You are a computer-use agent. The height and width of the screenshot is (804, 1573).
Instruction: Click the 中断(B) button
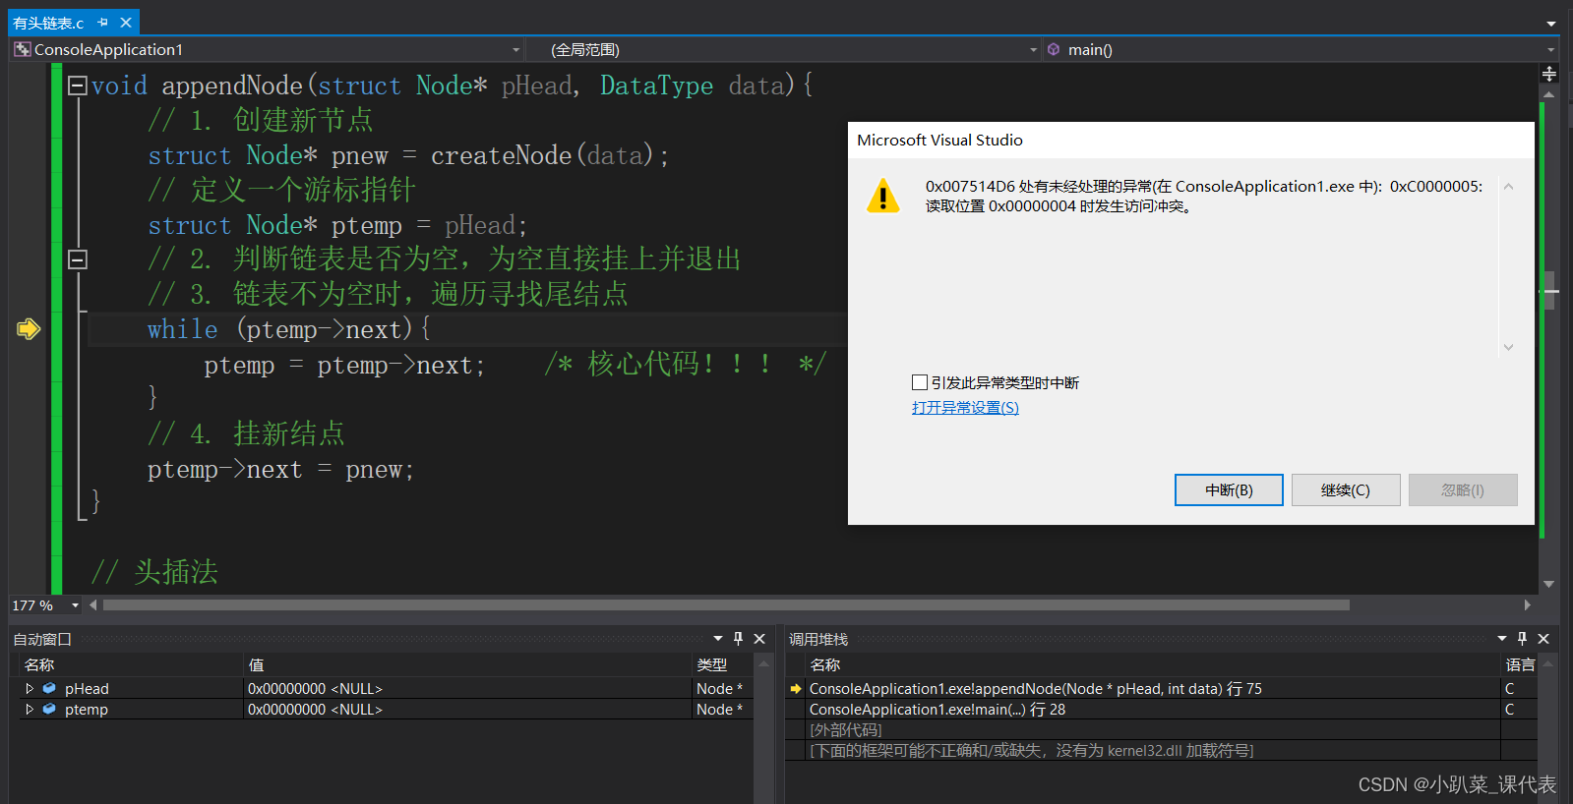tap(1229, 489)
